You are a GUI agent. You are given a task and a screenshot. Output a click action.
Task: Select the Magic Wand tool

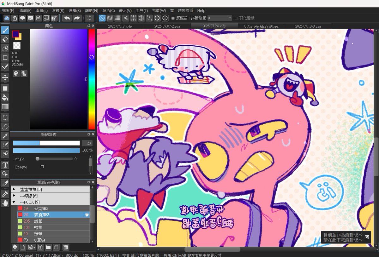pos(5,136)
